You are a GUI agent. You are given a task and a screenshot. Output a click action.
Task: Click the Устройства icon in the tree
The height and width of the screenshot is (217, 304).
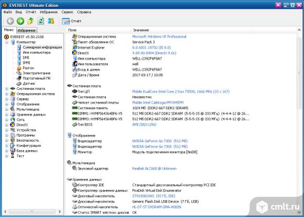click(13, 130)
